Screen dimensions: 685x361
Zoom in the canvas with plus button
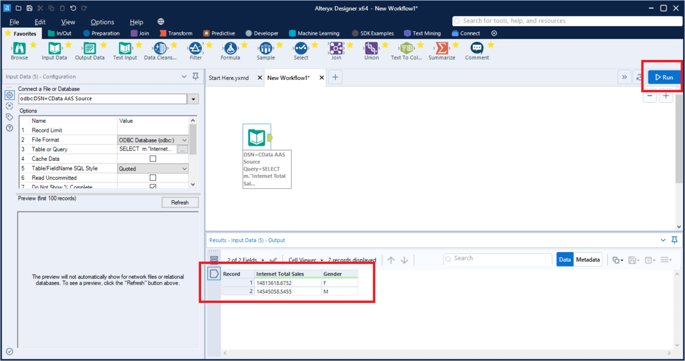666,96
